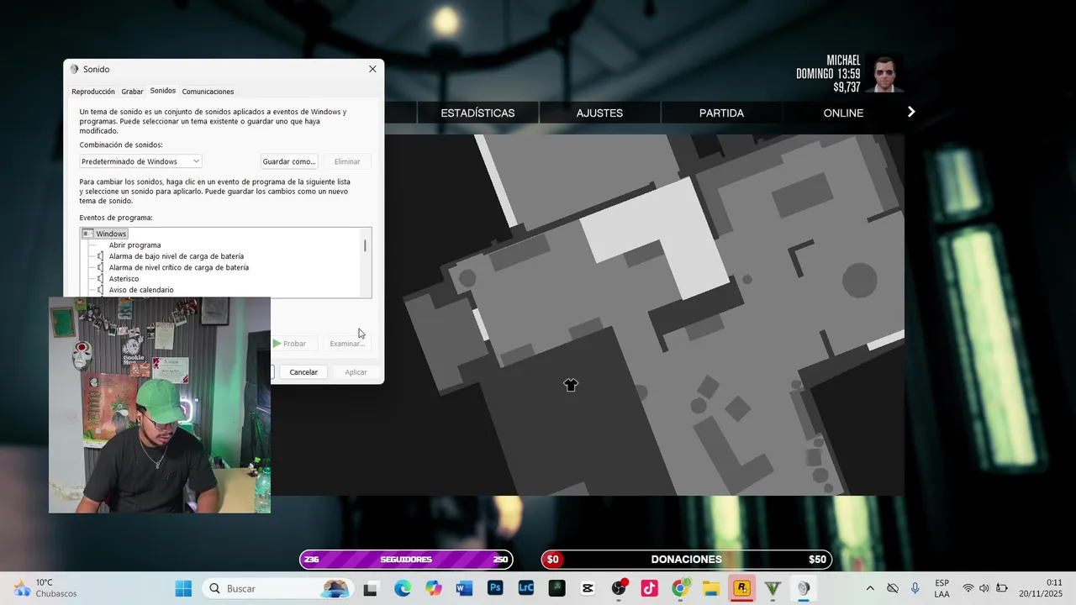Select the Sonido taskbar icon
This screenshot has height=605, width=1076.
(x=804, y=588)
